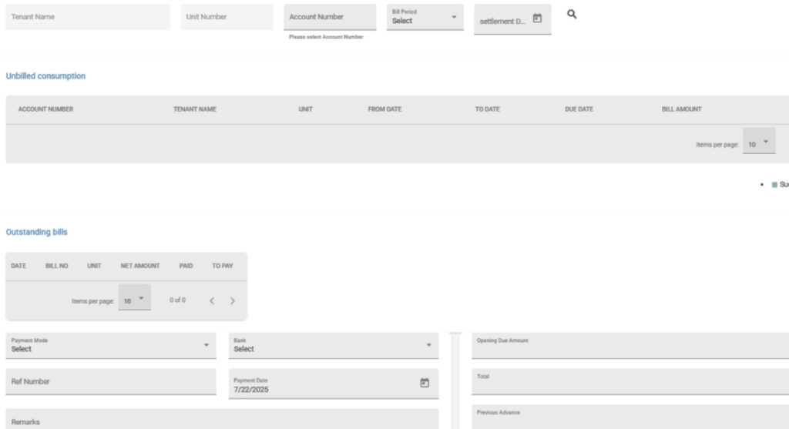This screenshot has height=429, width=789.
Task: Open the settlement date calendar picker
Action: click(537, 19)
